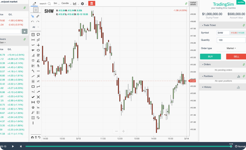Select the text annotation tool
The width and height of the screenshot is (246, 150).
coord(33,35)
